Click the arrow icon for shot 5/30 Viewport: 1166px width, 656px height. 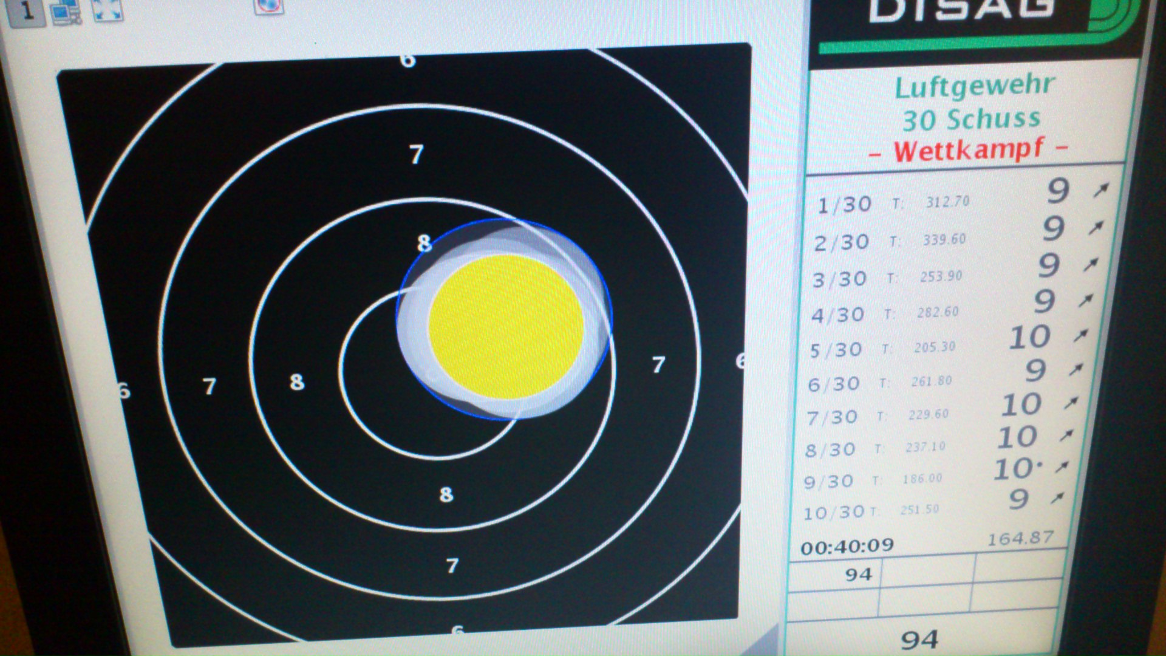(1080, 335)
